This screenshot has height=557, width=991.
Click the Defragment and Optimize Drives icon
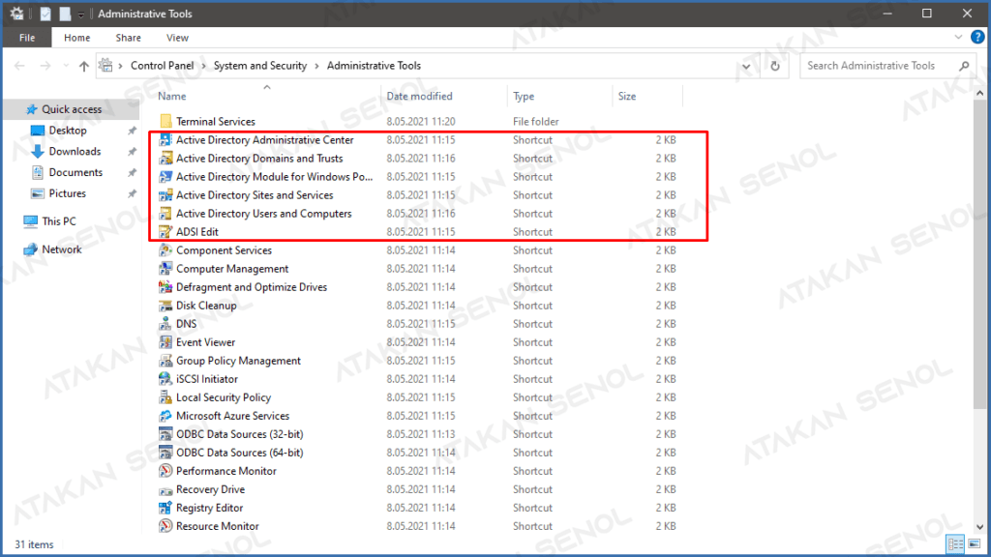tap(165, 286)
